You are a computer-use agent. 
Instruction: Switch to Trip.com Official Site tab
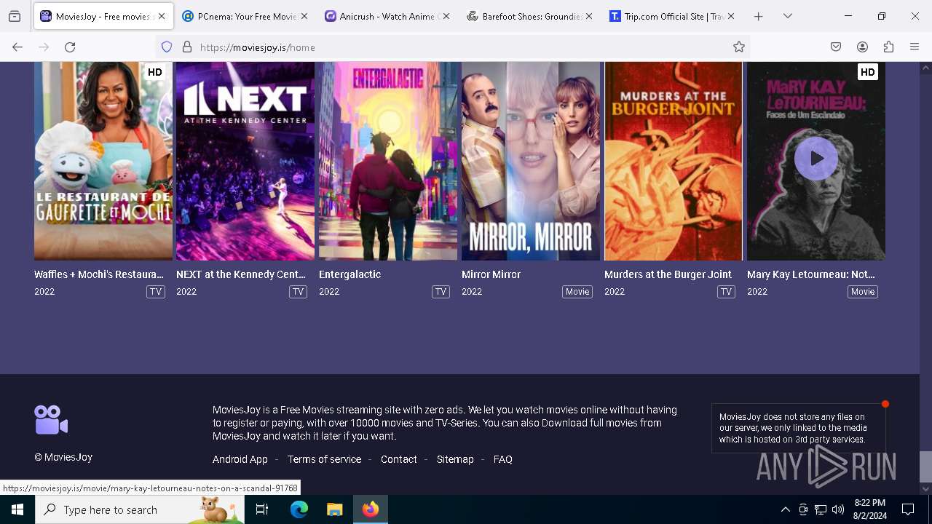click(x=672, y=16)
